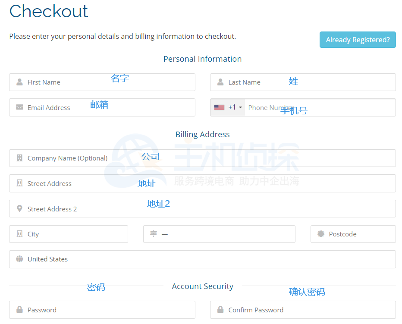Focus the Postcode input field
This screenshot has height=324, width=402.
353,234
